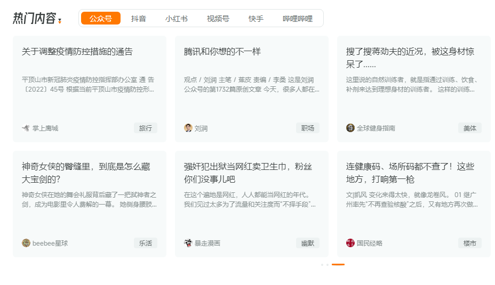Click the 掌上鹰城 account avatar icon
Screen dimensions: 495x285
click(x=26, y=128)
